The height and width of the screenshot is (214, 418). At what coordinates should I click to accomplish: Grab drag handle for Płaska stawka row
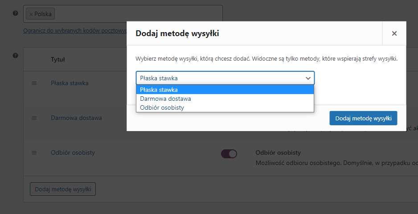point(34,83)
